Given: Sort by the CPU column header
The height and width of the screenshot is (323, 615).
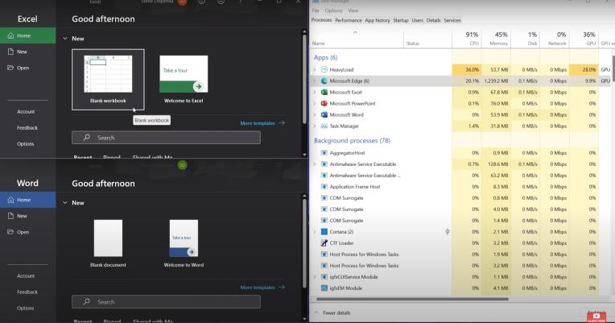Looking at the screenshot, I should pyautogui.click(x=466, y=39).
